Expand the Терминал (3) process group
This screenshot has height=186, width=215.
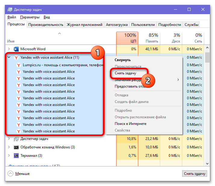click(9, 155)
